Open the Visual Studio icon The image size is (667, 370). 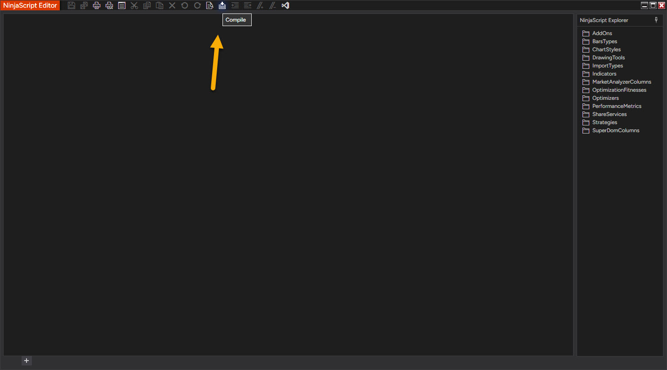[285, 5]
